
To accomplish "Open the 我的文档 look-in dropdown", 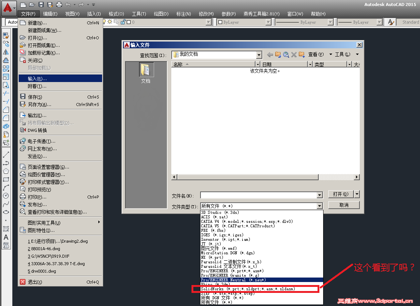I will coord(259,55).
